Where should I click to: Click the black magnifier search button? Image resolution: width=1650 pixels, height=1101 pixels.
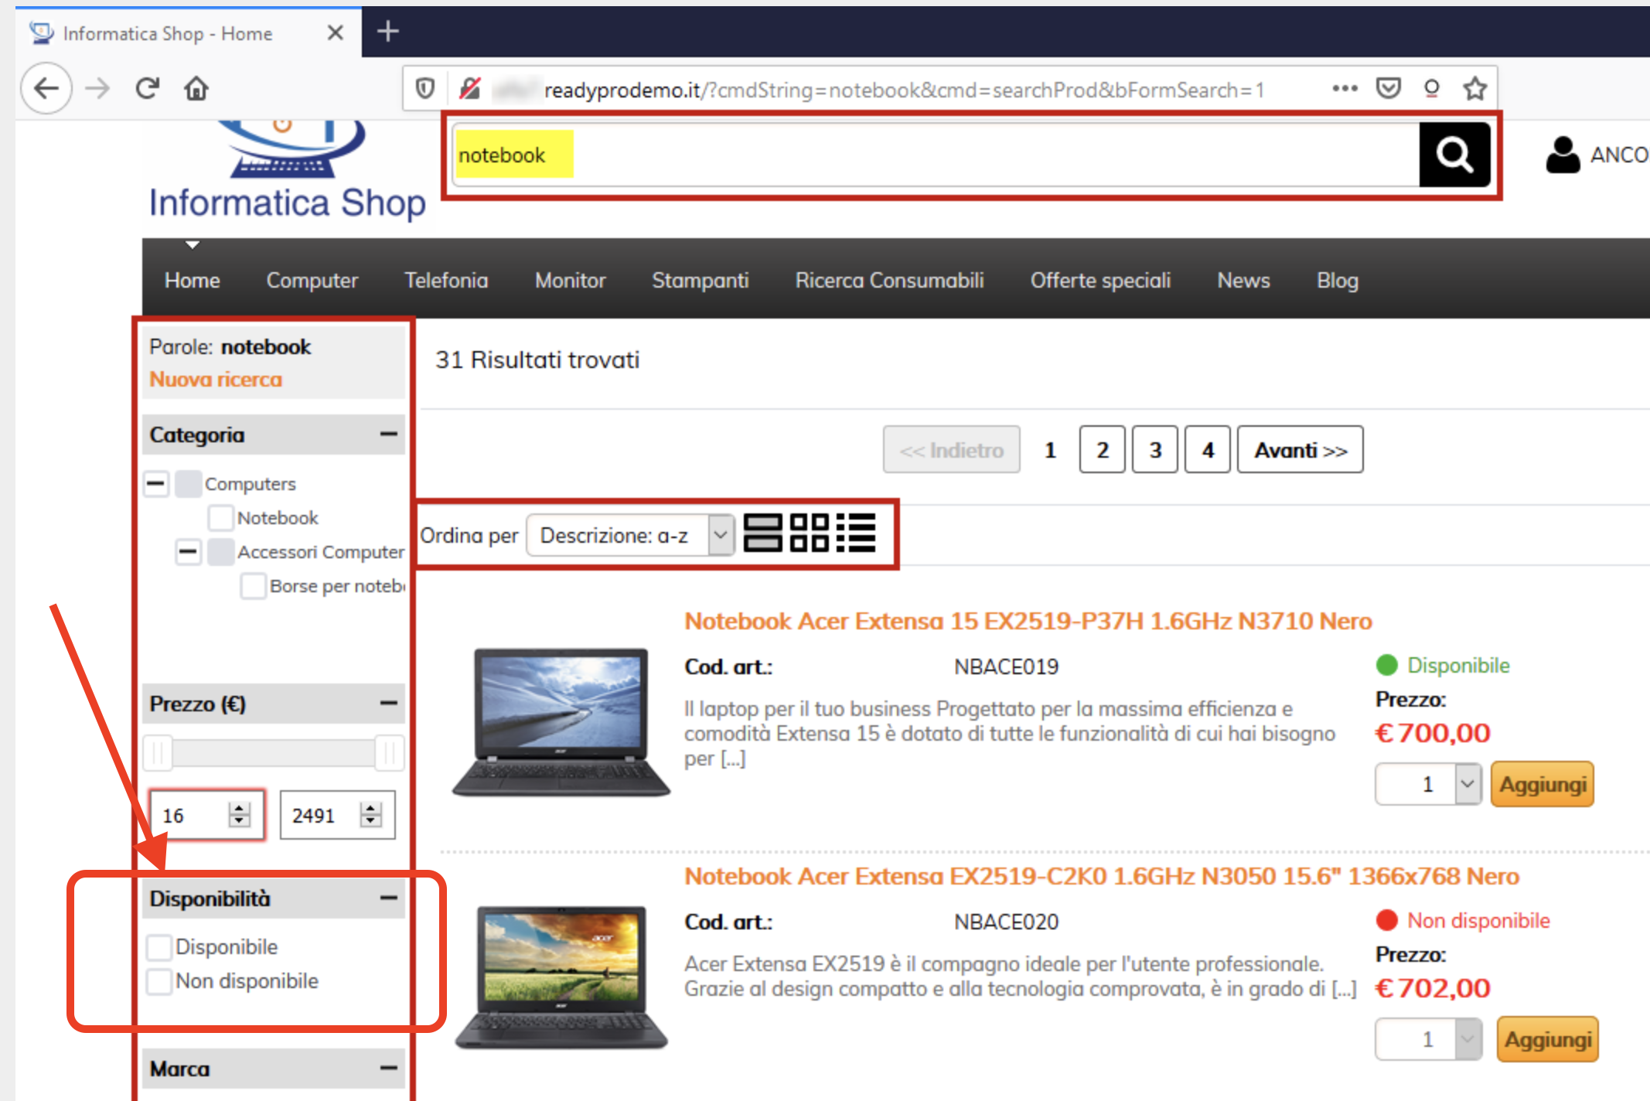coord(1454,155)
